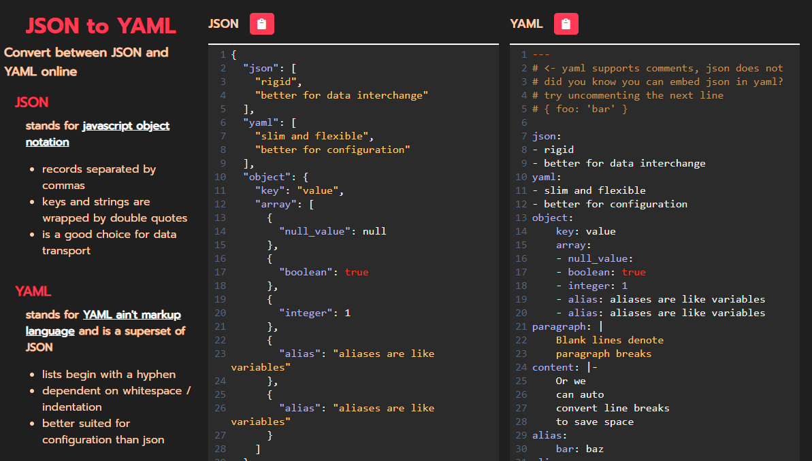Click JSON line number 23
The image size is (812, 461).
220,354
